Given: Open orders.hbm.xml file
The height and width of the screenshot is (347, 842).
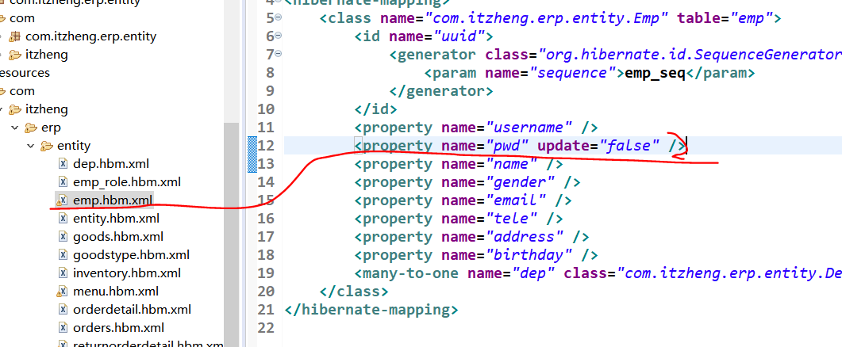Looking at the screenshot, I should coord(119,328).
